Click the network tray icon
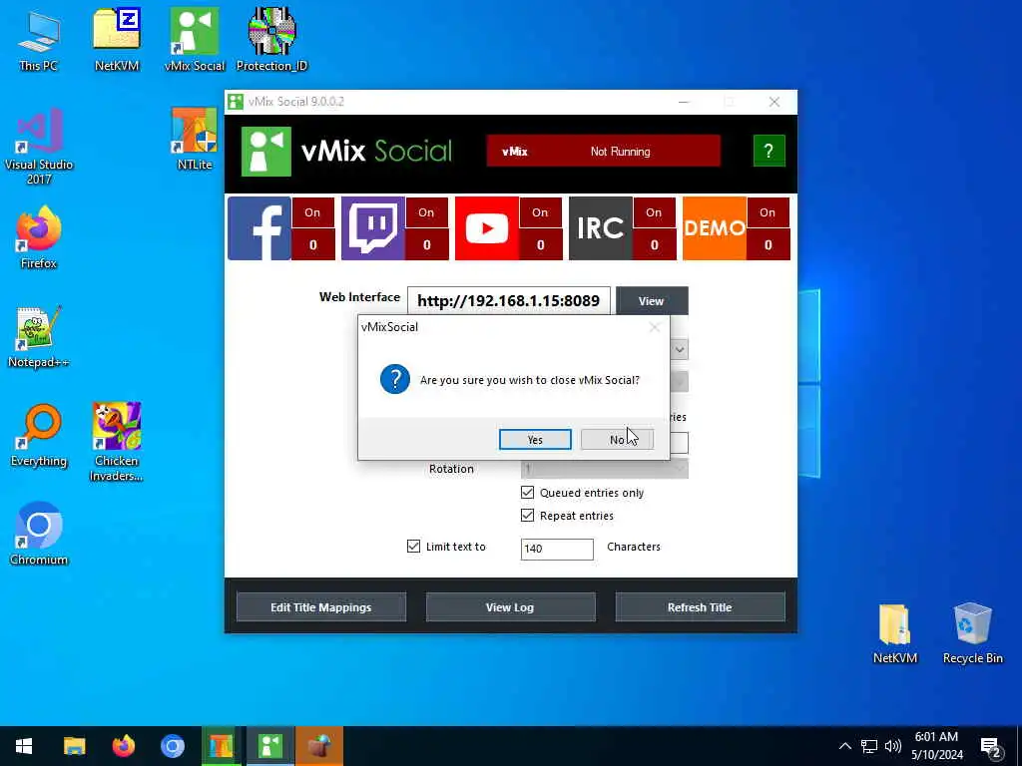The width and height of the screenshot is (1022, 766). 869,746
